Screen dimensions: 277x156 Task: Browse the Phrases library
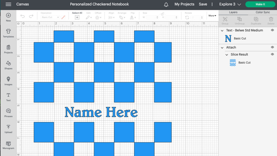8,113
